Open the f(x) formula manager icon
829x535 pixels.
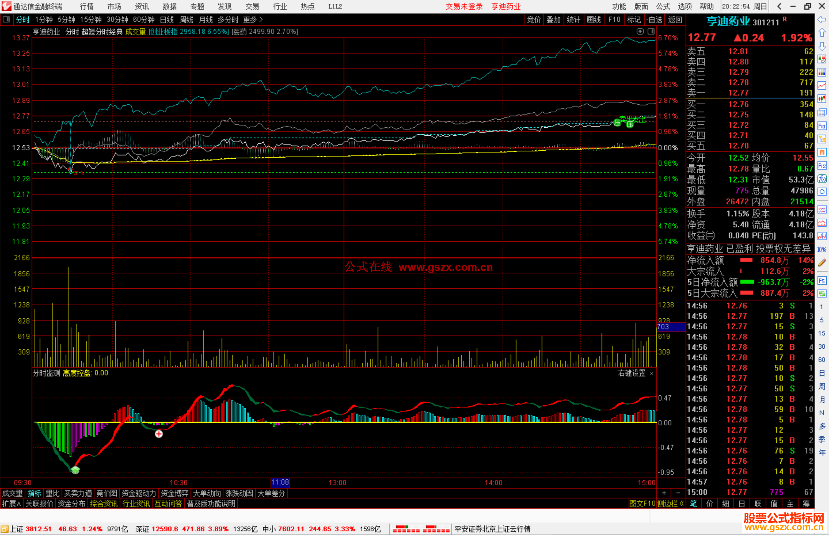click(822, 179)
